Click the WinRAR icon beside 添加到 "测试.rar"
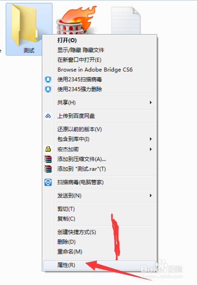This screenshot has width=197, height=285. coord(48,169)
